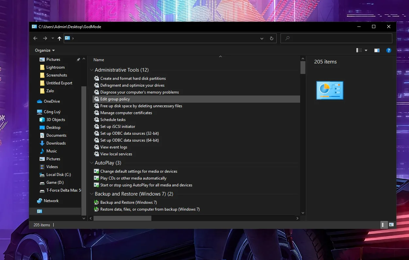Click the search box
Image resolution: width=409 pixels, height=260 pixels.
pos(336,38)
